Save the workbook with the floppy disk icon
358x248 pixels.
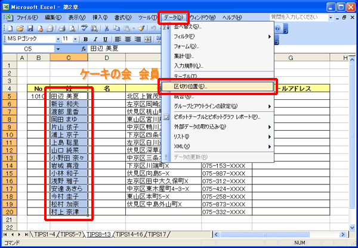30,29
